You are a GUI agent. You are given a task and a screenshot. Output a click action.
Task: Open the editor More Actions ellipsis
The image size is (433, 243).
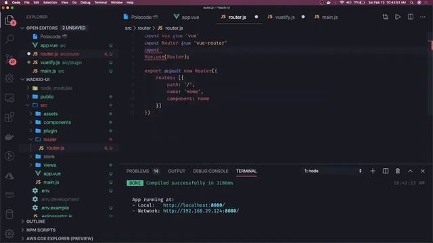pos(423,17)
